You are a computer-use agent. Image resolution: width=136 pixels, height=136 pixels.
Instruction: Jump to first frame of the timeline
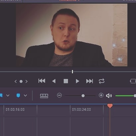tap(42, 81)
